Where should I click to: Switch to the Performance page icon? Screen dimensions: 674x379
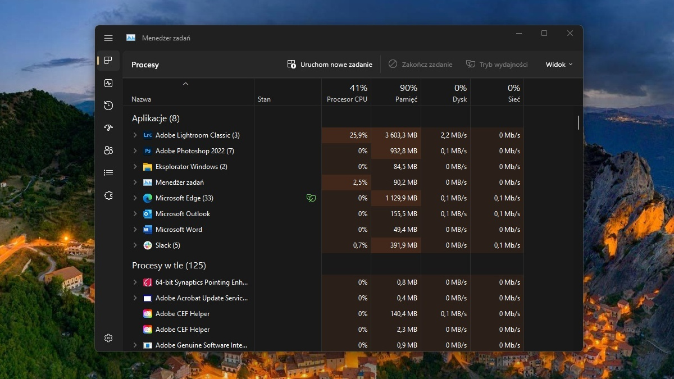pos(108,83)
